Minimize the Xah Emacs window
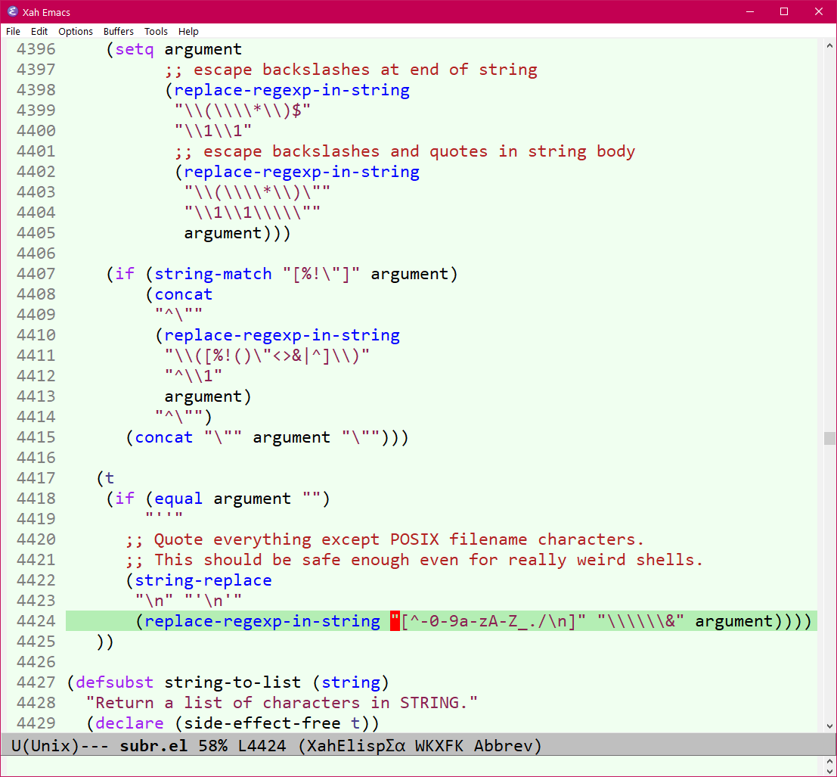Viewport: 837px width, 777px height. coord(749,11)
